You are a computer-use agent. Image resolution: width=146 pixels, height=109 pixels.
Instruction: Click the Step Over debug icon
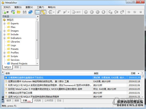(x=116, y=12)
